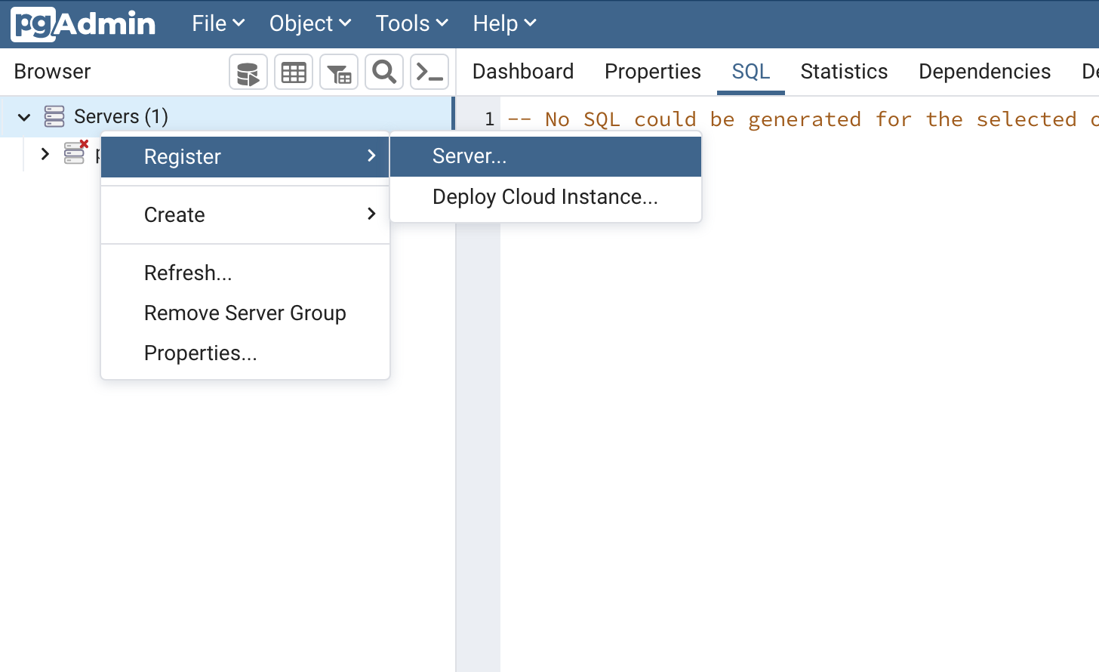Expand the disconnected server tree node
1099x672 pixels.
45,154
